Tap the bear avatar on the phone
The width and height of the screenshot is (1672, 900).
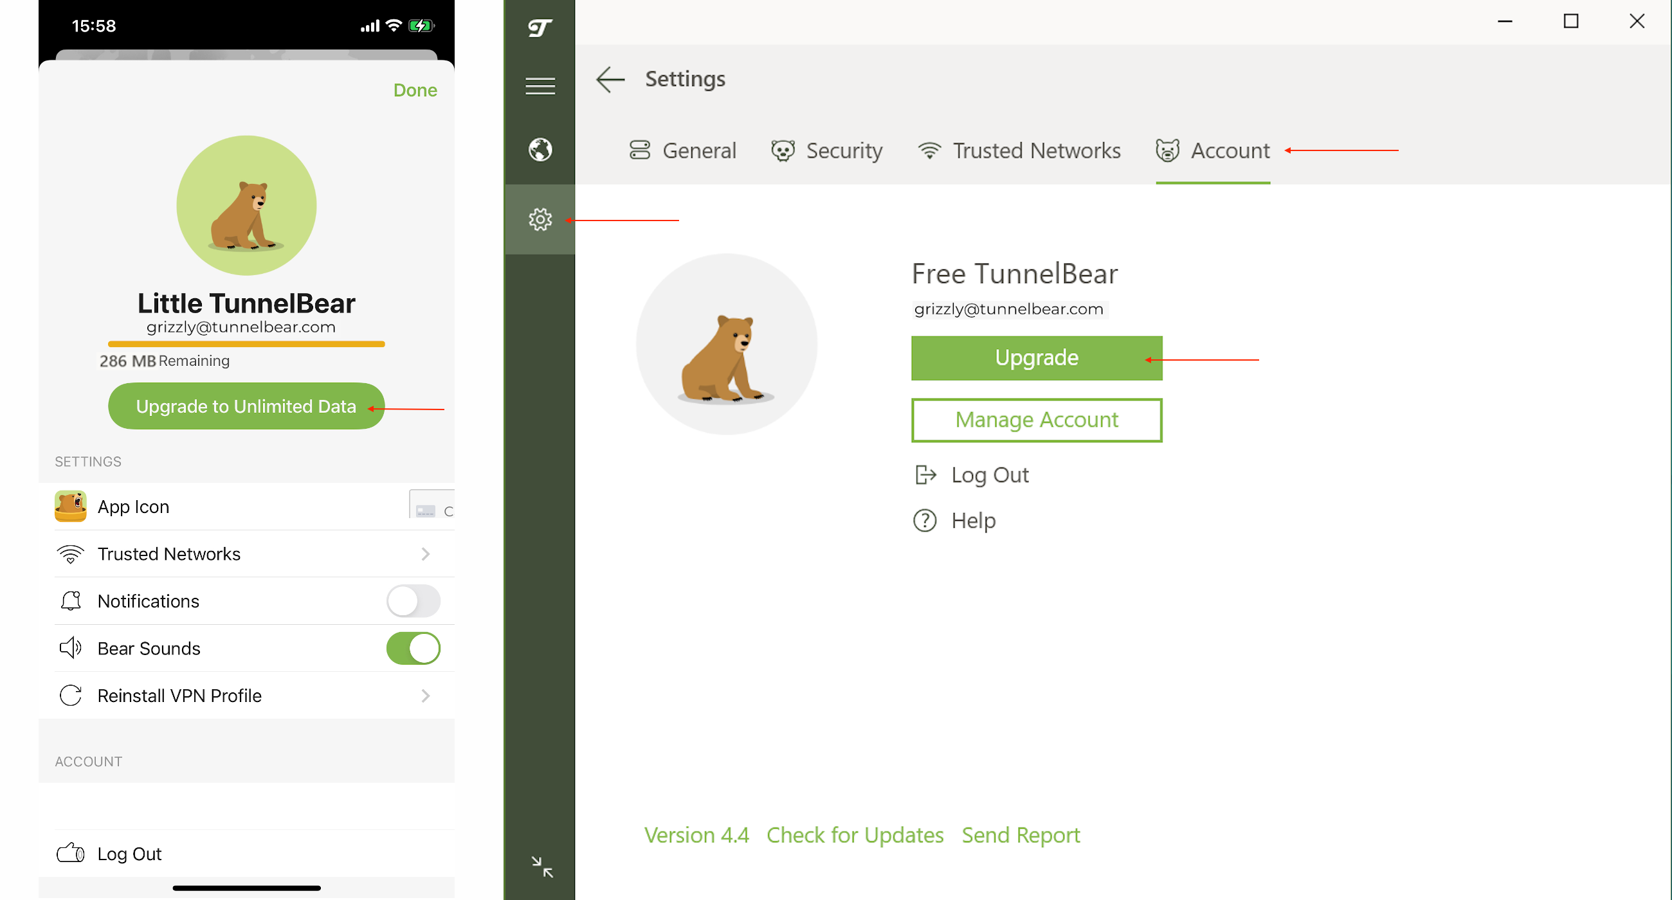pos(246,206)
